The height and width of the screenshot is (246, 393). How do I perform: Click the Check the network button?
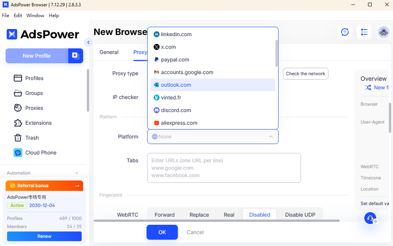click(x=305, y=74)
